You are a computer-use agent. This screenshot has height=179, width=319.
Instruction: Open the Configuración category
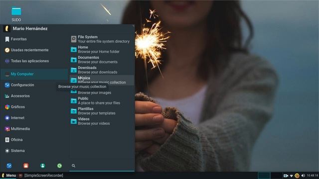coord(34,85)
